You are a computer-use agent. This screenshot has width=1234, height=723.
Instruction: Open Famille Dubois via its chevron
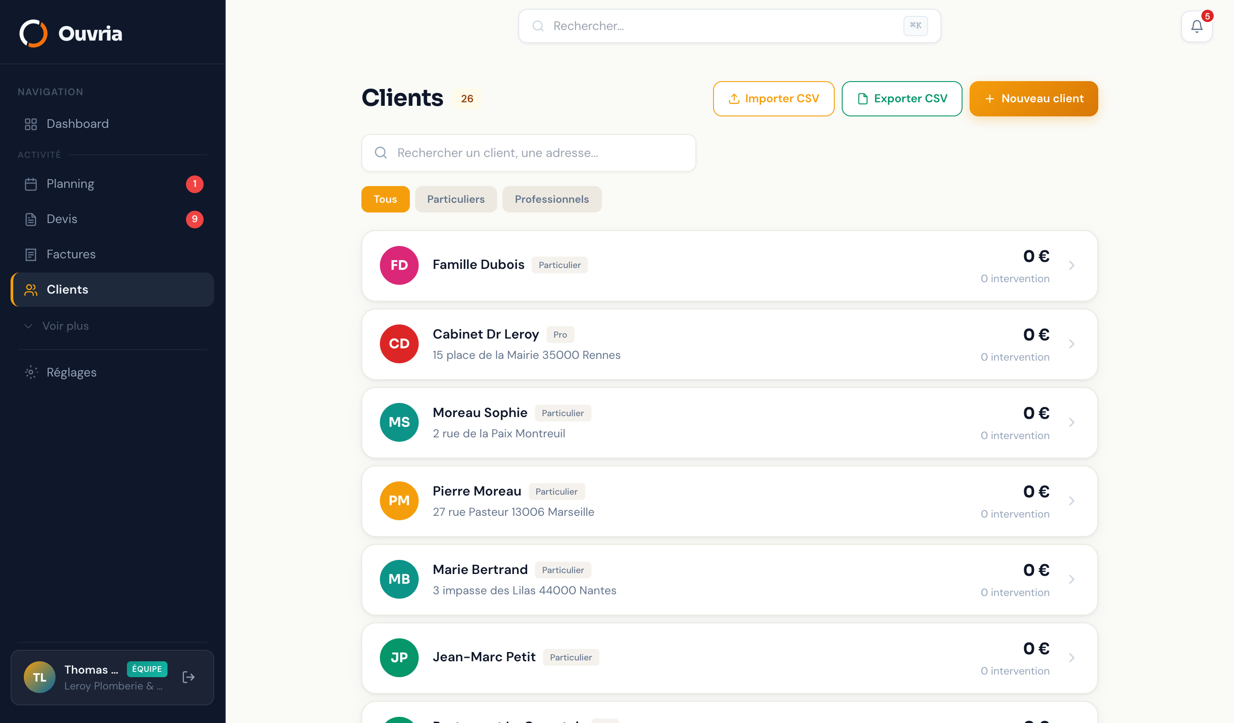click(1071, 265)
